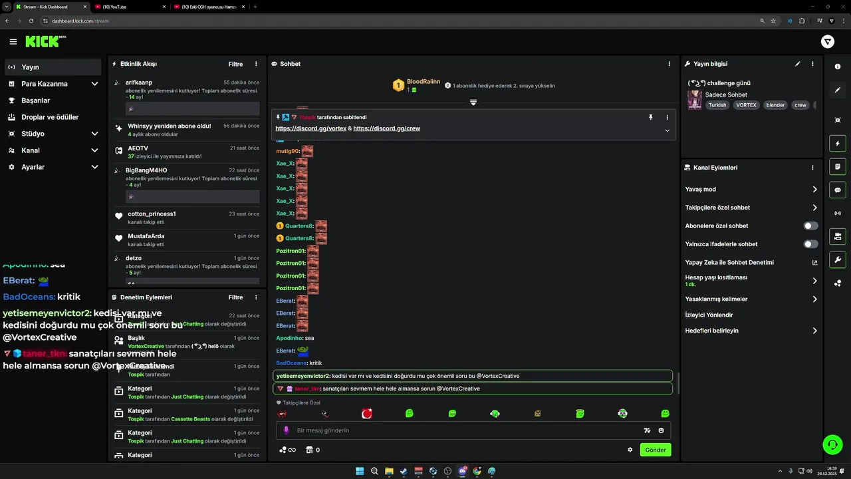Open chat settings gear next to Gönder
The height and width of the screenshot is (479, 851).
[630, 450]
